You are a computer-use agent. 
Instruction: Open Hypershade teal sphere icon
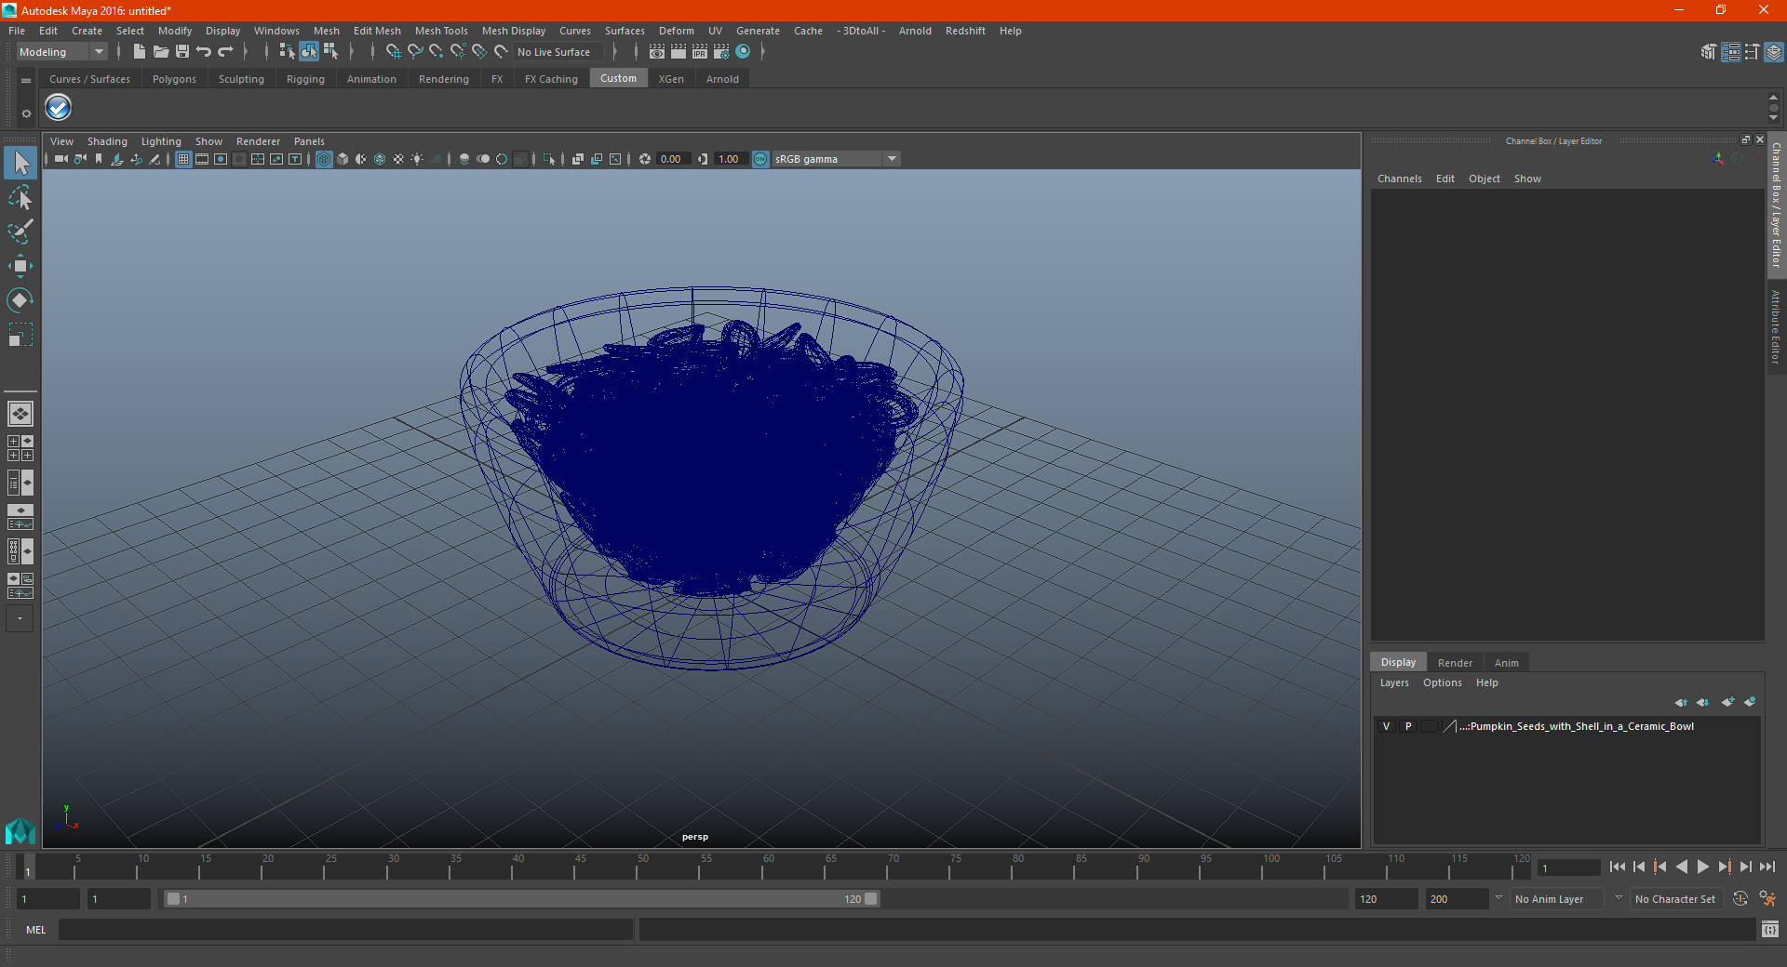pyautogui.click(x=743, y=52)
